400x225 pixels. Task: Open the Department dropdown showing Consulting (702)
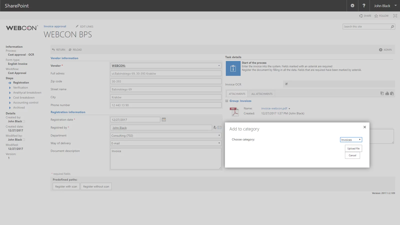(166, 135)
